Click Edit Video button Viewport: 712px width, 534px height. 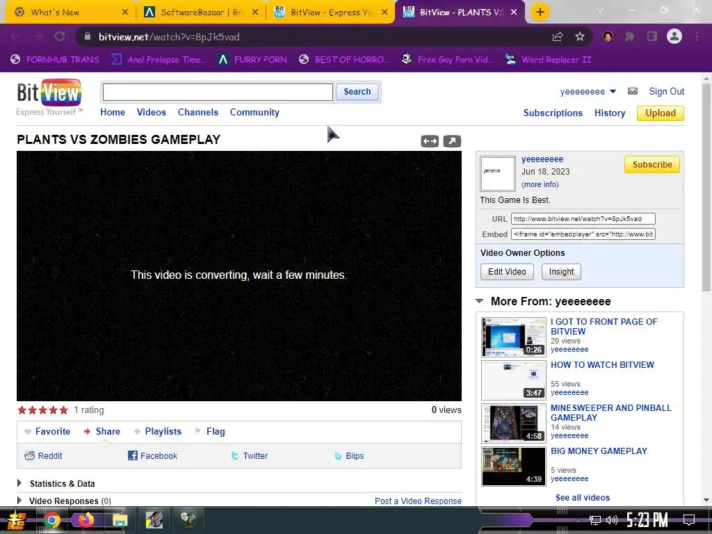[507, 272]
